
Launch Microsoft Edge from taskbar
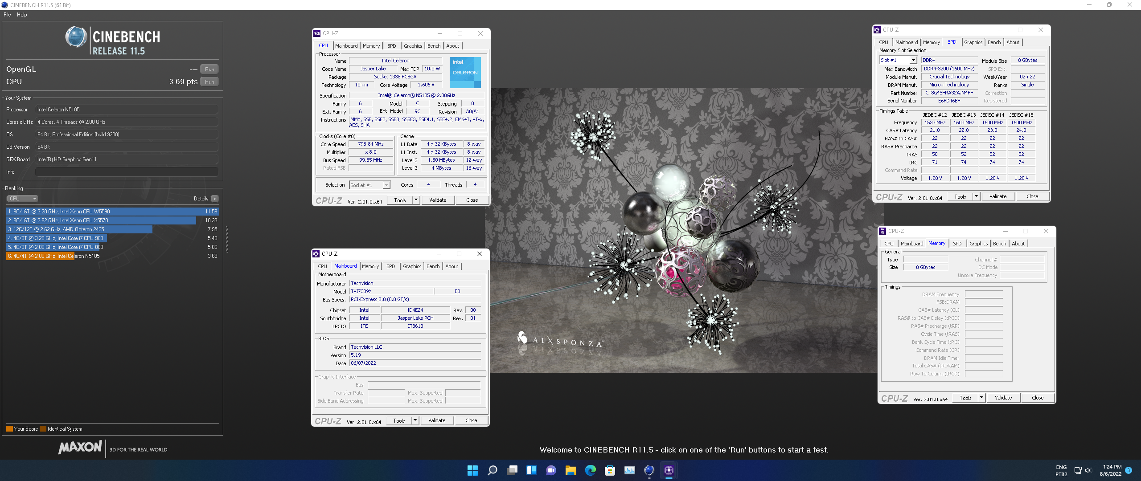click(590, 470)
